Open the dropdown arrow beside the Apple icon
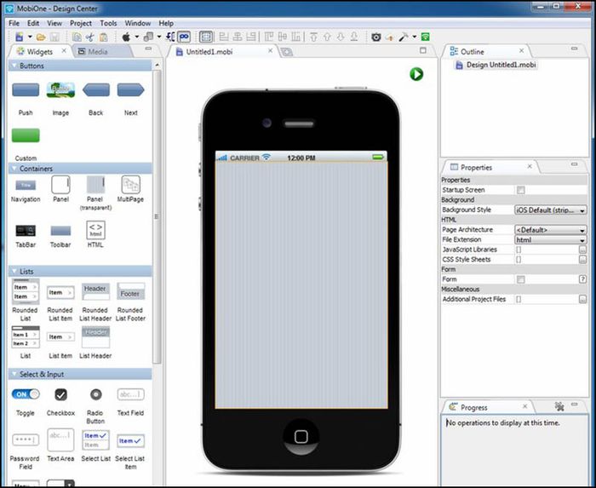 coord(137,37)
